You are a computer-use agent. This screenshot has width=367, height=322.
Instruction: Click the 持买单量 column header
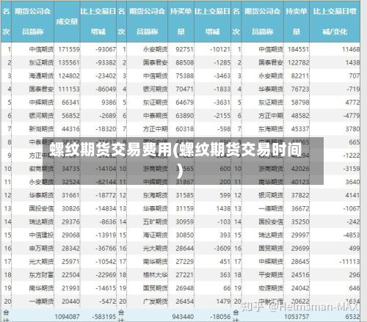[x=181, y=21]
